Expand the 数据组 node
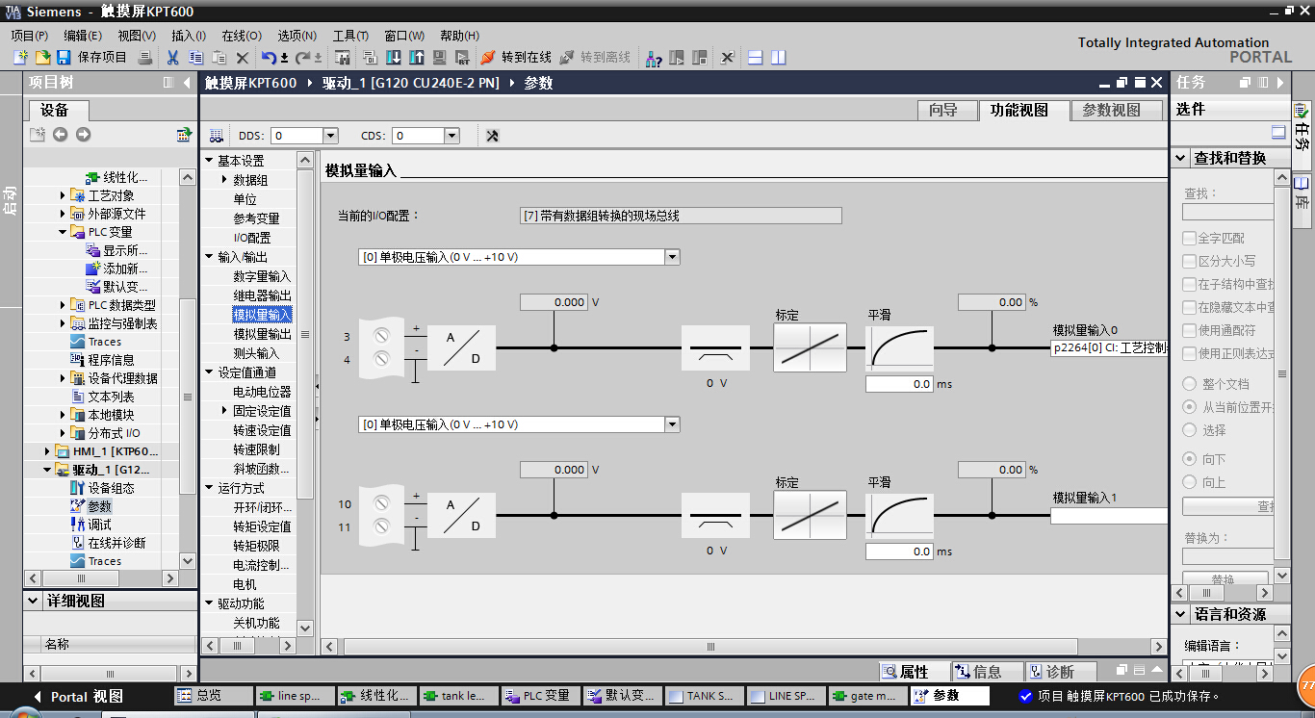1315x718 pixels. click(x=225, y=180)
